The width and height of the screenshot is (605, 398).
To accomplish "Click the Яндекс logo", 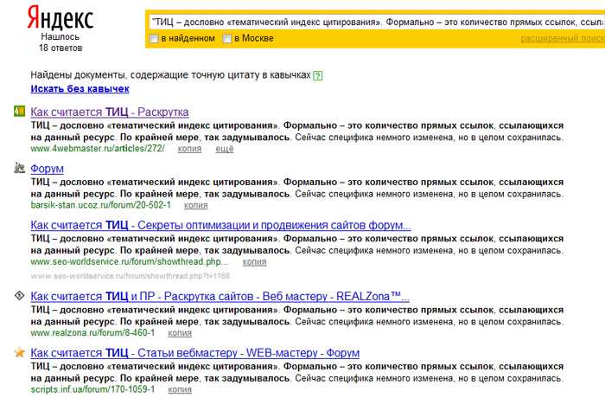I will coord(60,18).
